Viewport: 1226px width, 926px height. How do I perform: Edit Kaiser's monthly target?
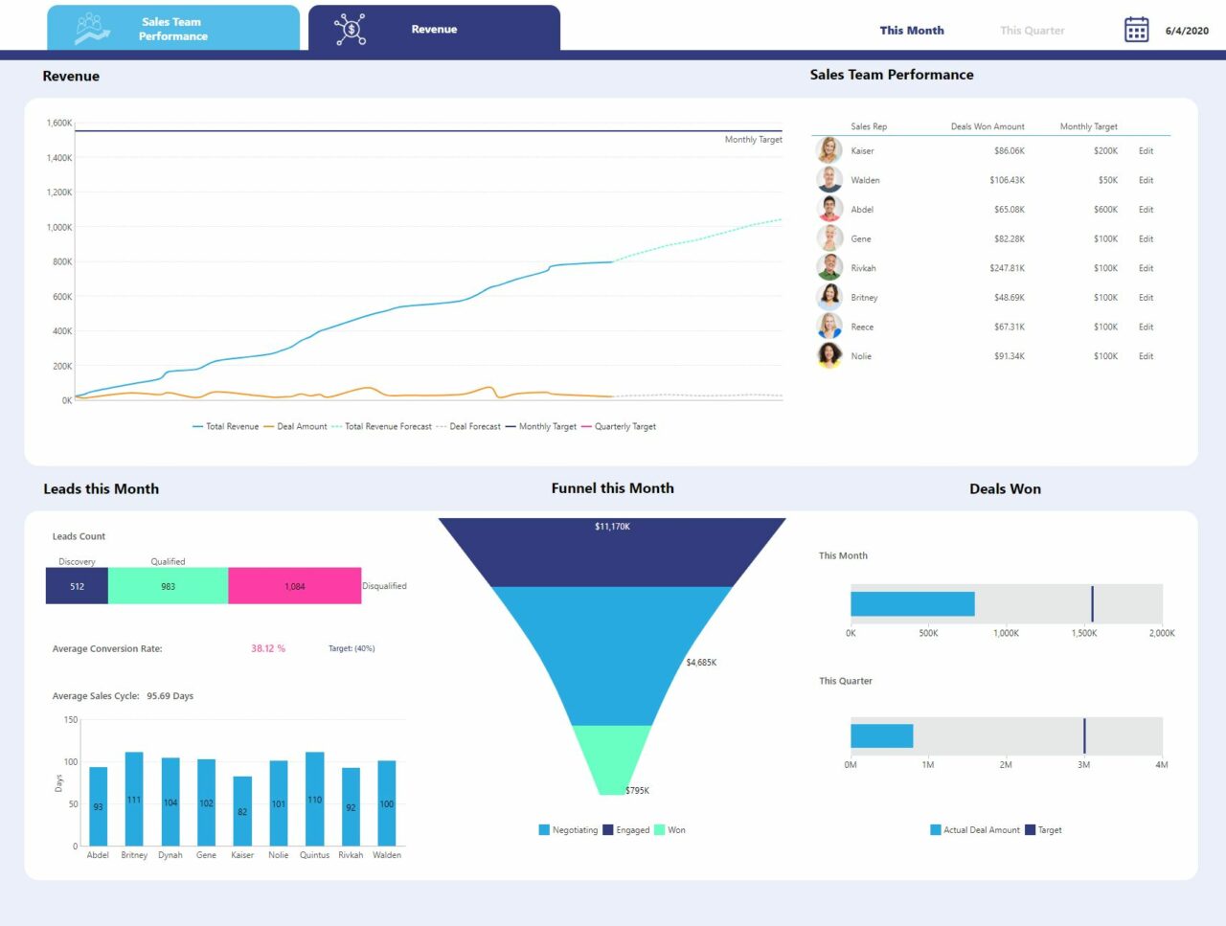[x=1146, y=150]
